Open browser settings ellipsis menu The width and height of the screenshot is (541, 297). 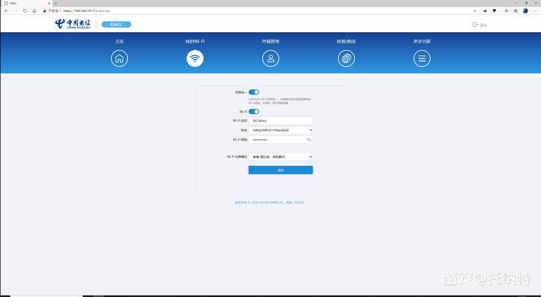tap(535, 10)
